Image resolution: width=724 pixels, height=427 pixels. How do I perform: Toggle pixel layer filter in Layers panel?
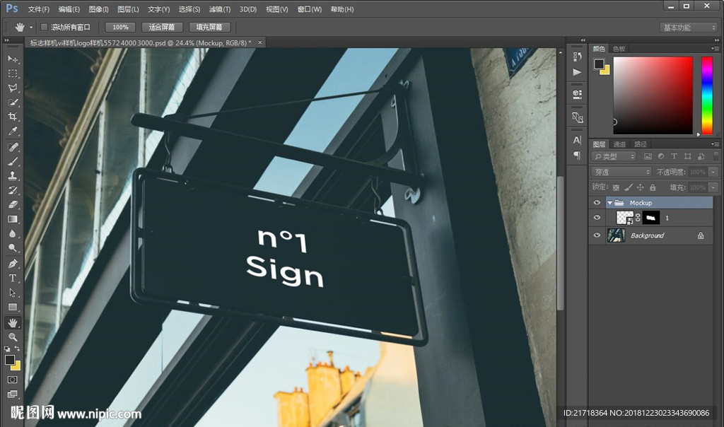[648, 156]
